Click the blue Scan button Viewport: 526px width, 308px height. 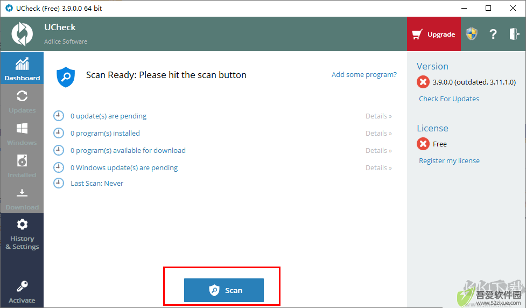pos(224,290)
